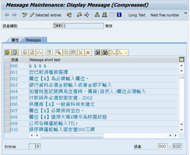Click horizontal scroll right arrow at far right
The height and width of the screenshot is (155, 190).
pyautogui.click(x=176, y=136)
